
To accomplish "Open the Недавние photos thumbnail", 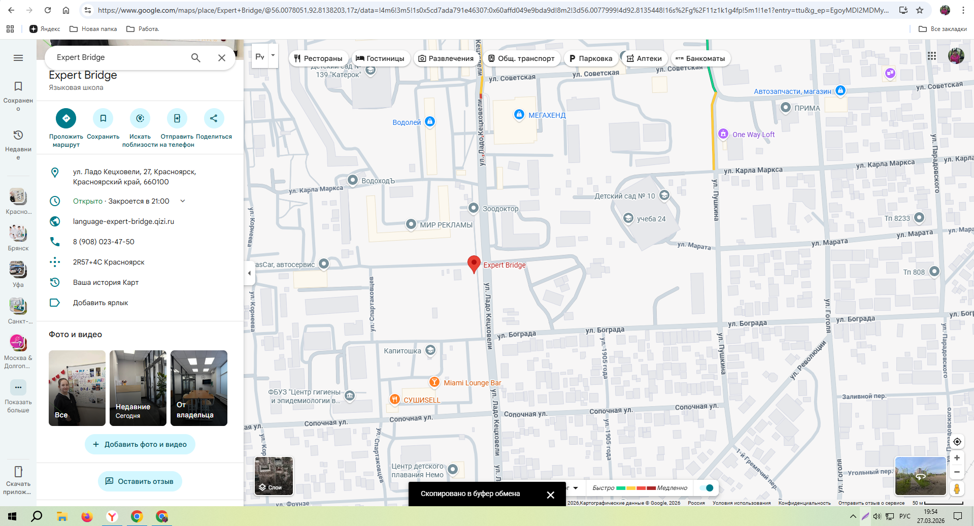I will pyautogui.click(x=138, y=388).
